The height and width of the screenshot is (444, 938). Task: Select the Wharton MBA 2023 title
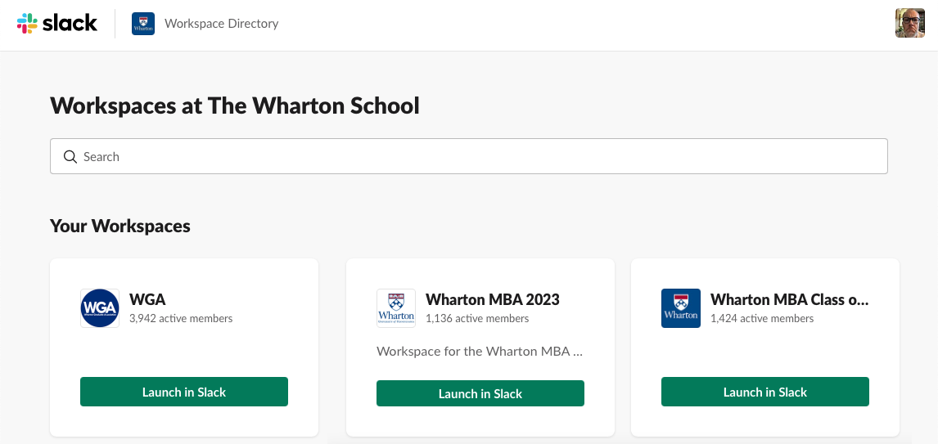tap(493, 299)
